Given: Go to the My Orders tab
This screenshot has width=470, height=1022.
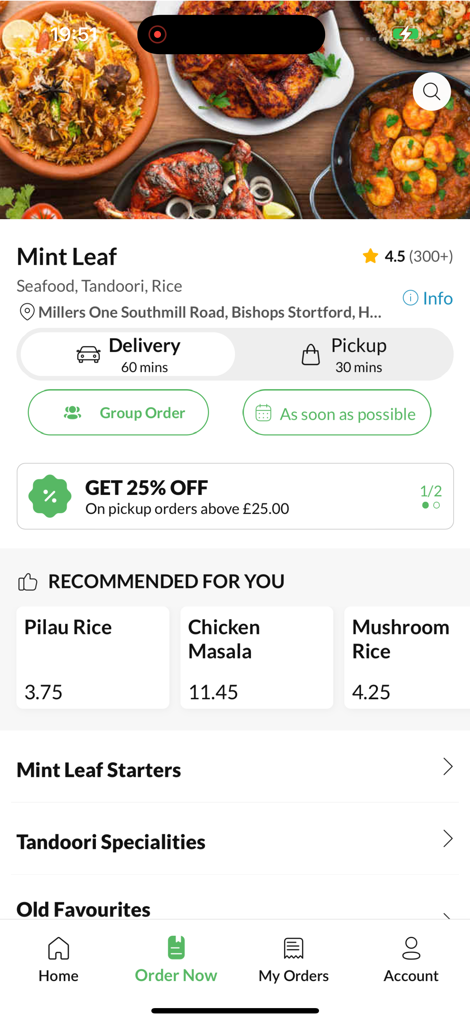Looking at the screenshot, I should (294, 959).
